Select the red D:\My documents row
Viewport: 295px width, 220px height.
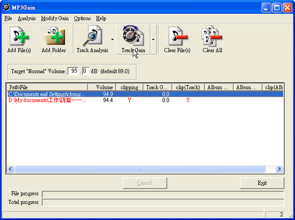[145, 100]
